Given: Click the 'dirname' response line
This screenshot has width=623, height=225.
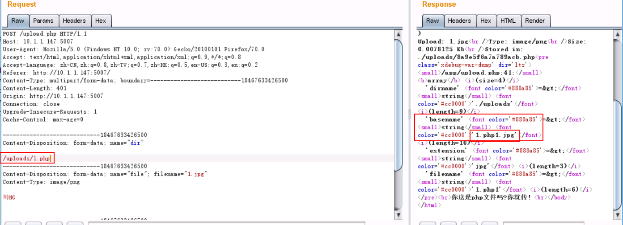Looking at the screenshot, I should (x=504, y=88).
